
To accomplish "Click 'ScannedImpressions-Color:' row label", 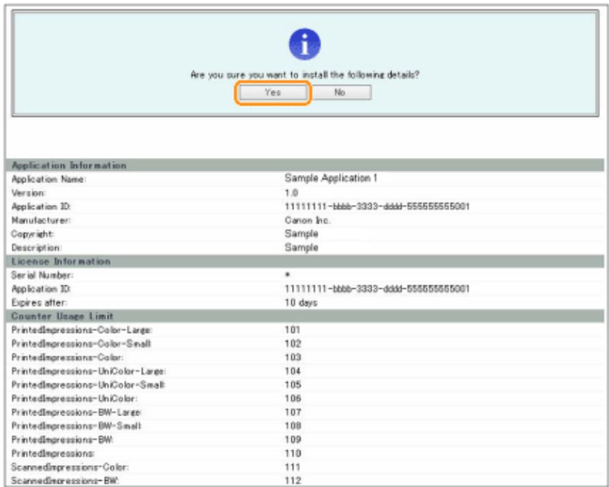I will 70,467.
